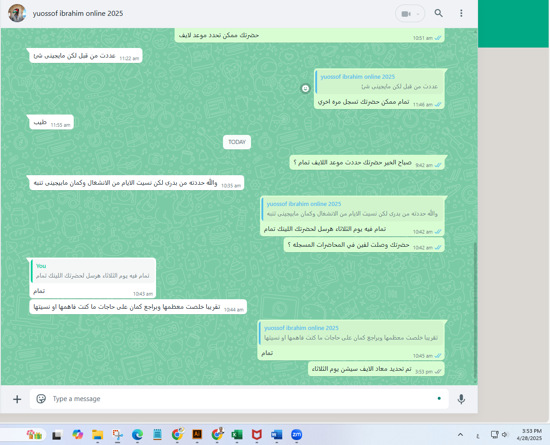Screen dimensions: 550x445
Task: Open Notepad from the taskbar
Action: (x=157, y=435)
